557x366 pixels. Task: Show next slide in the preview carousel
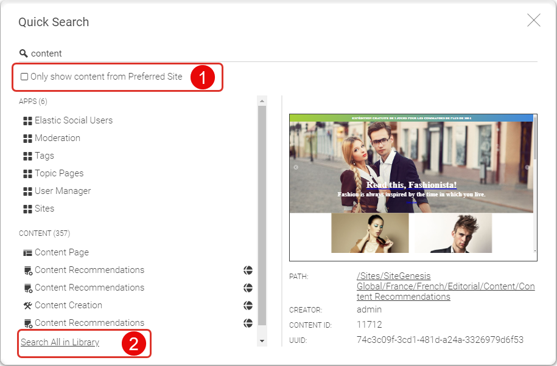click(x=527, y=167)
